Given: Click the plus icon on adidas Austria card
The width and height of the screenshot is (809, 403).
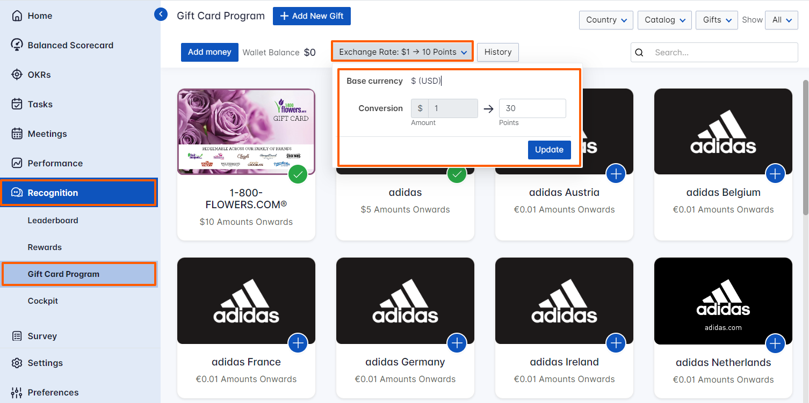Looking at the screenshot, I should pos(616,173).
